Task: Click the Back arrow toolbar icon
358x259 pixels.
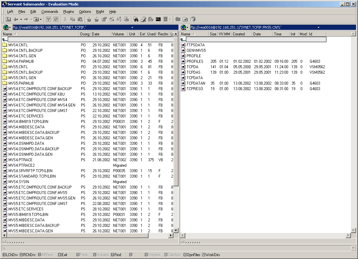Action: coord(16,19)
